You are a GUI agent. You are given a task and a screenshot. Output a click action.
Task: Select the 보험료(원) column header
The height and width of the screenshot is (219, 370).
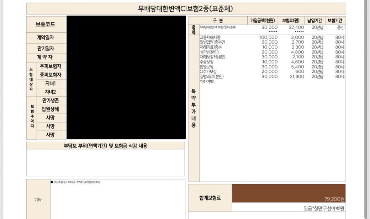tap(291, 21)
